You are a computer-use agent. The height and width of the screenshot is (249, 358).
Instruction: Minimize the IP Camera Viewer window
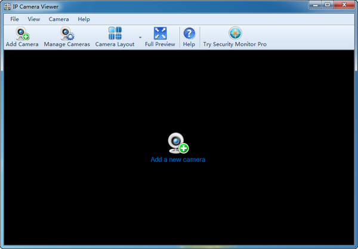click(315, 5)
